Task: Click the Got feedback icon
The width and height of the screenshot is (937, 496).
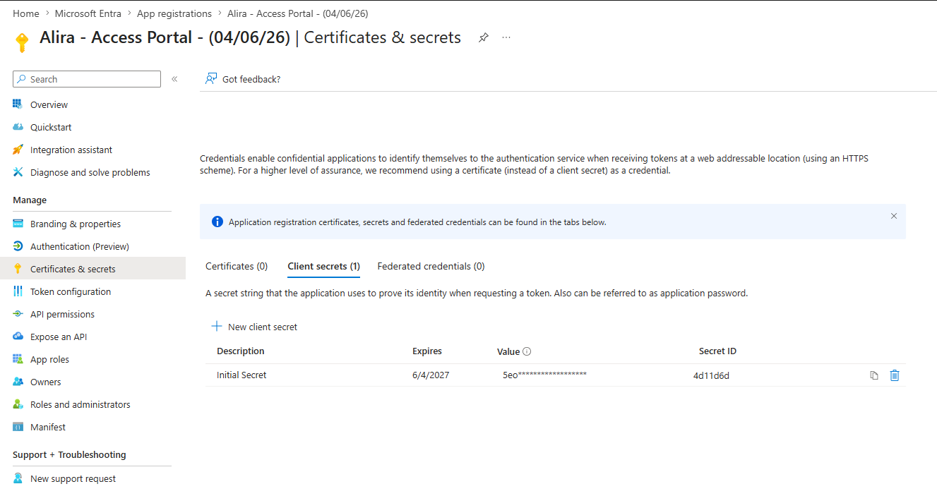Action: (210, 79)
